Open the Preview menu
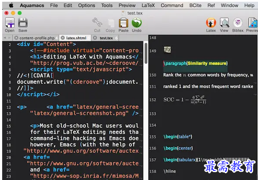 (127, 6)
